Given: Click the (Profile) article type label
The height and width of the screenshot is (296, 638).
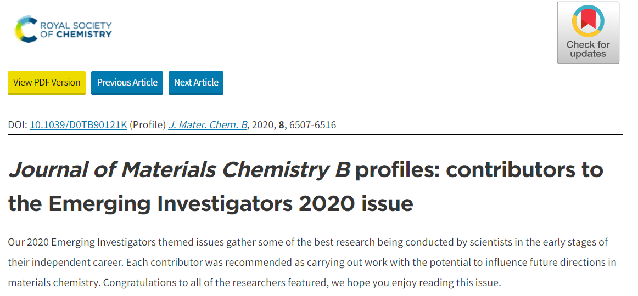Looking at the screenshot, I should click(x=148, y=124).
